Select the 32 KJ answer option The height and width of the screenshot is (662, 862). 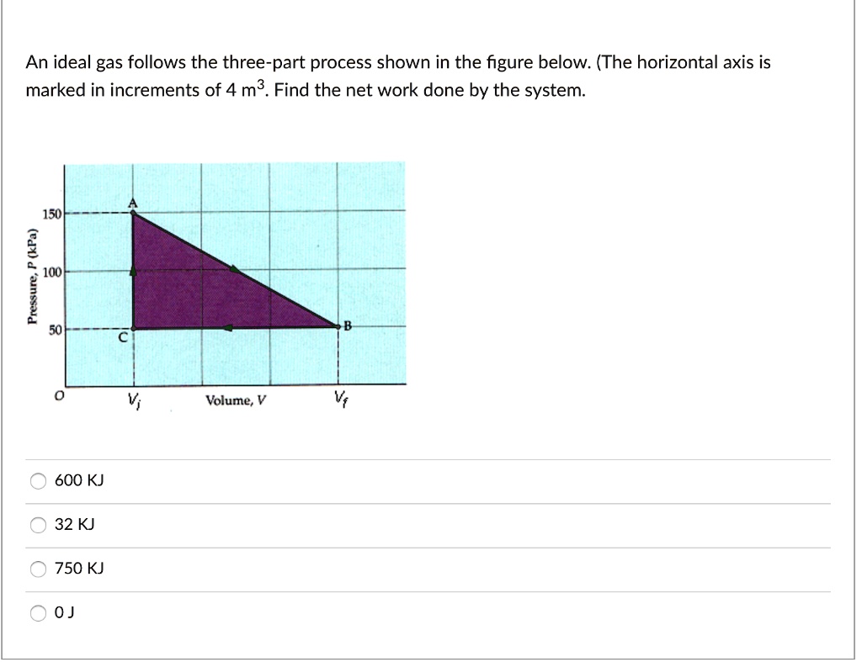click(x=37, y=523)
